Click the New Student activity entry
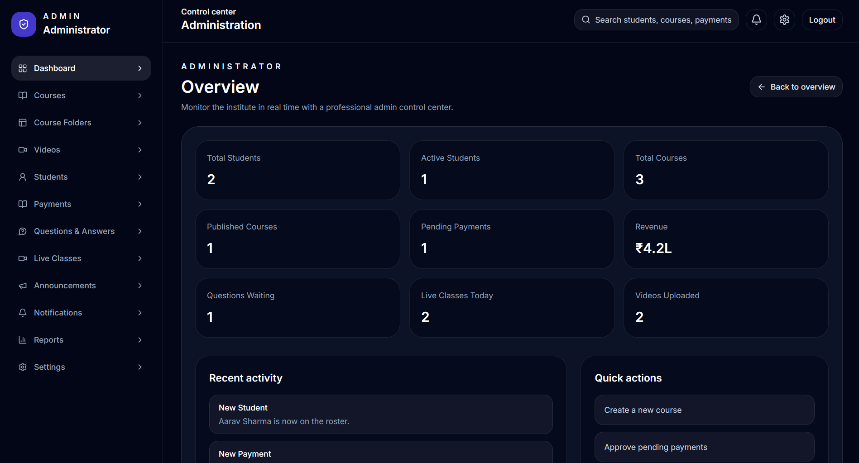859x463 pixels. [381, 415]
